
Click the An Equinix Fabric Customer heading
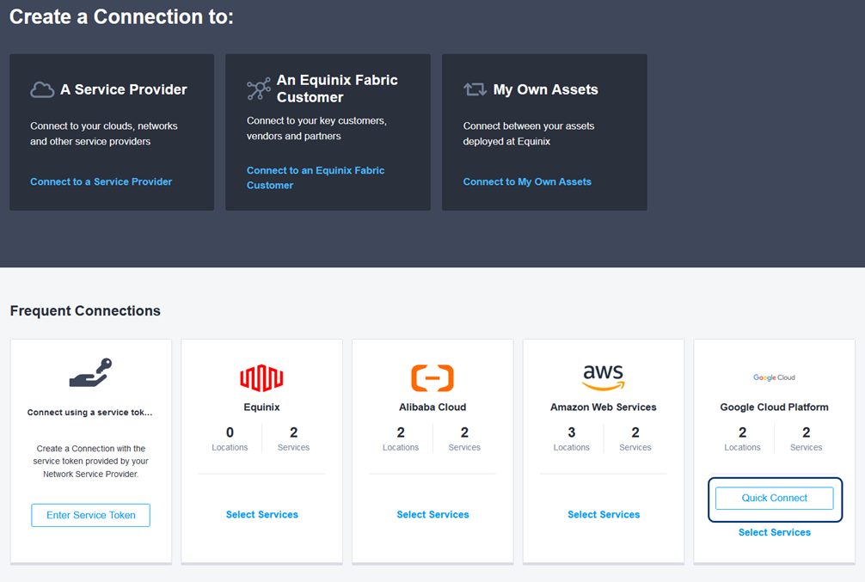[x=337, y=89]
